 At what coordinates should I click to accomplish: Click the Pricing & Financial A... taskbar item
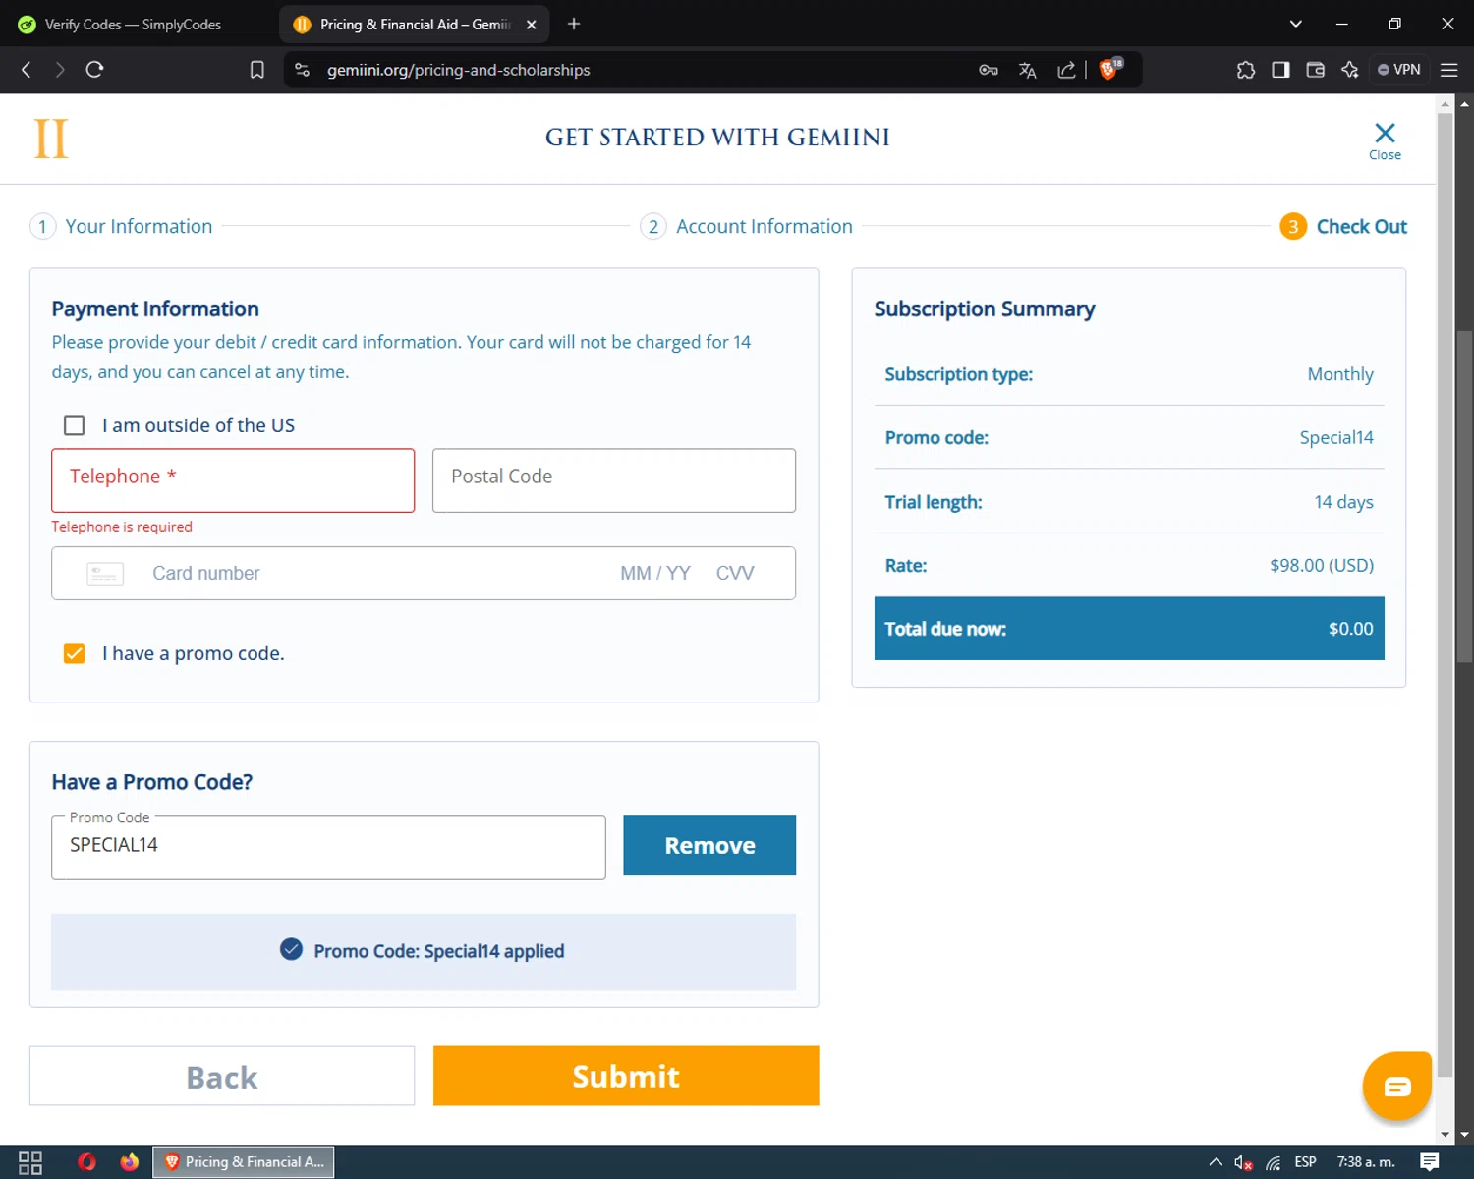pos(244,1162)
